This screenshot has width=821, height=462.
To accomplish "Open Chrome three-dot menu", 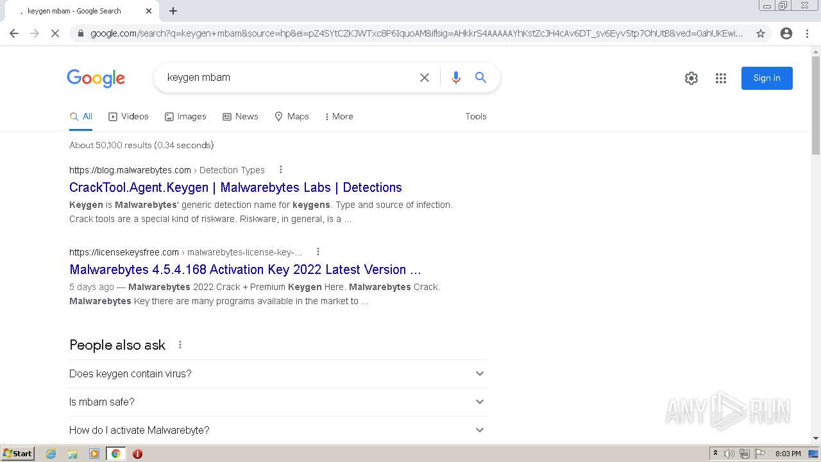I will (x=807, y=33).
